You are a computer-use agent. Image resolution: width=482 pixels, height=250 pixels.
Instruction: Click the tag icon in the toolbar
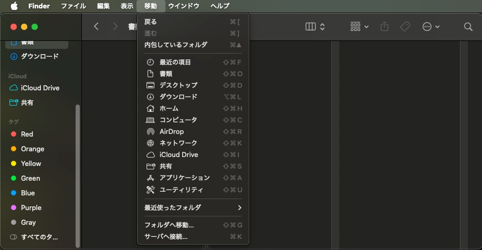pos(405,27)
